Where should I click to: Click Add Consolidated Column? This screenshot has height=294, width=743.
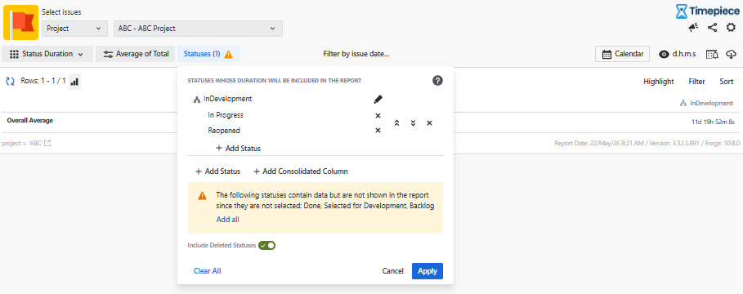click(x=301, y=171)
